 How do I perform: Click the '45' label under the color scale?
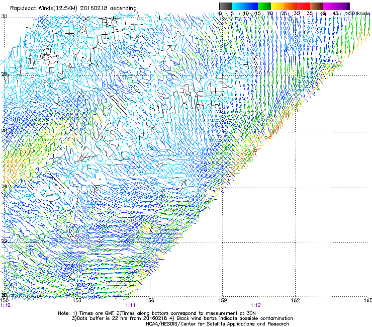[x=335, y=14]
